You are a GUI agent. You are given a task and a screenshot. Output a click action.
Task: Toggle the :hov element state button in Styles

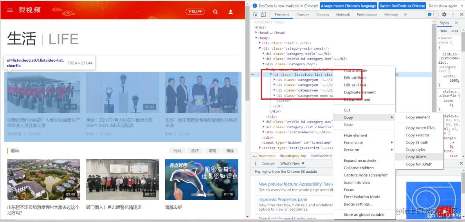click(x=443, y=31)
